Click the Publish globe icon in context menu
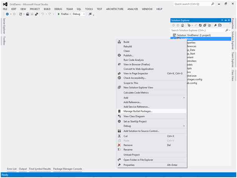The width and height of the screenshot is (237, 178). tap(119, 55)
